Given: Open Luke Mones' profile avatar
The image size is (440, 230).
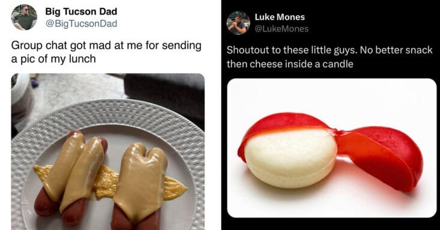Looking at the screenshot, I should click(238, 23).
